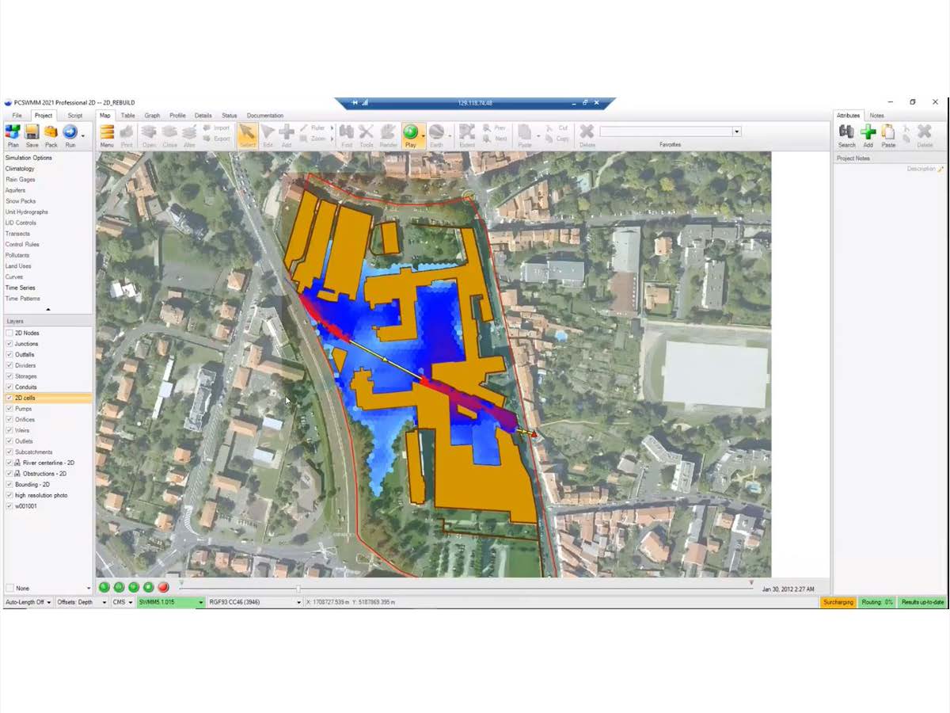The image size is (950, 713).
Task: Open the Favorites combo box dropdown
Action: 737,132
